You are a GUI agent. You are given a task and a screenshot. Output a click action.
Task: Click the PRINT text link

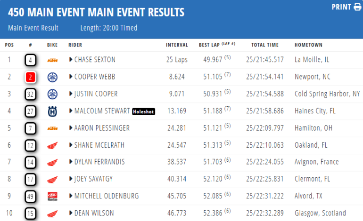click(x=341, y=7)
